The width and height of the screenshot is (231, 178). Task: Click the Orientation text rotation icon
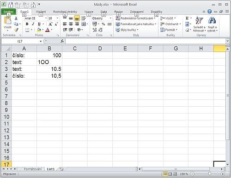79,30
